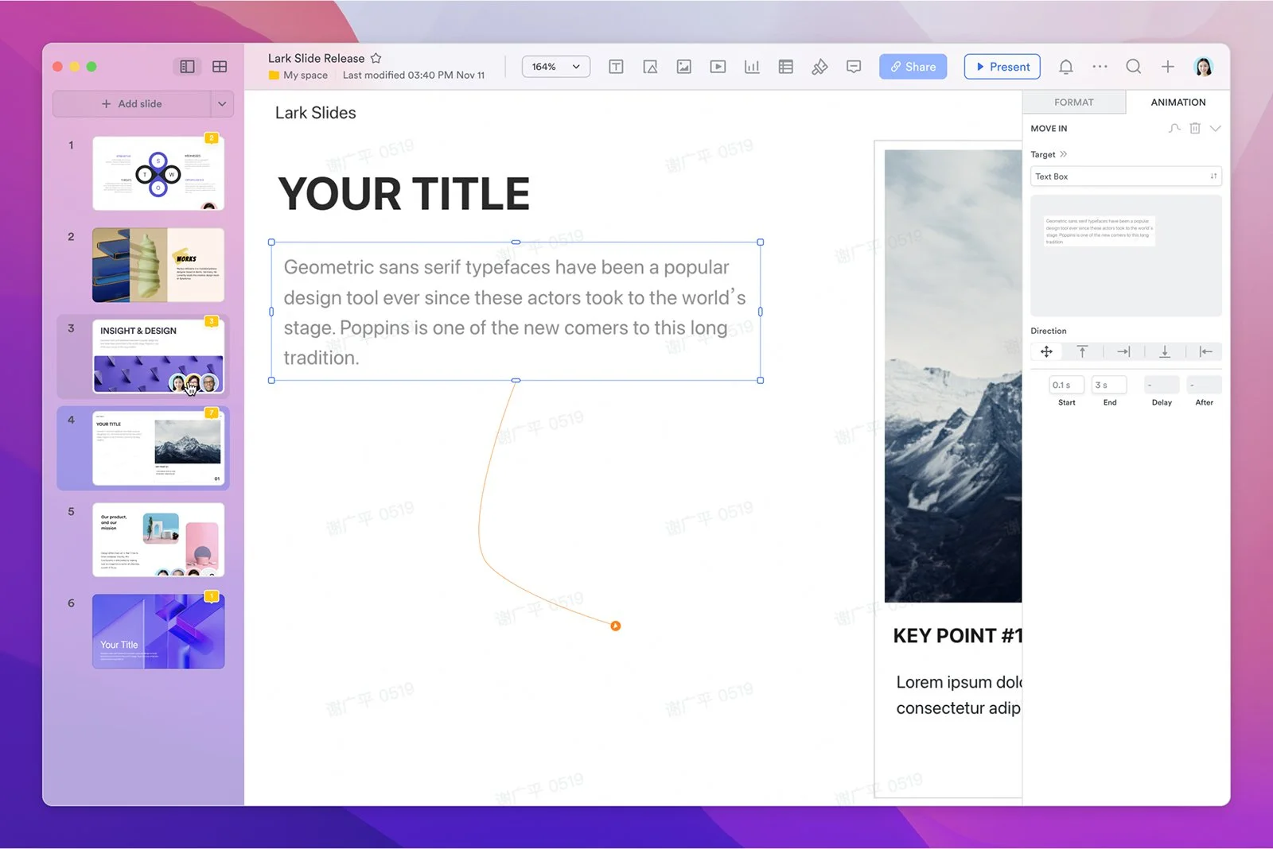Switch to the Animation tab
The width and height of the screenshot is (1273, 849).
pyautogui.click(x=1178, y=103)
